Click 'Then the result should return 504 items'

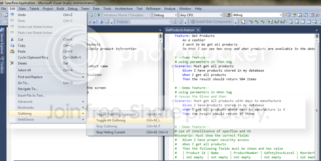pos(219,79)
